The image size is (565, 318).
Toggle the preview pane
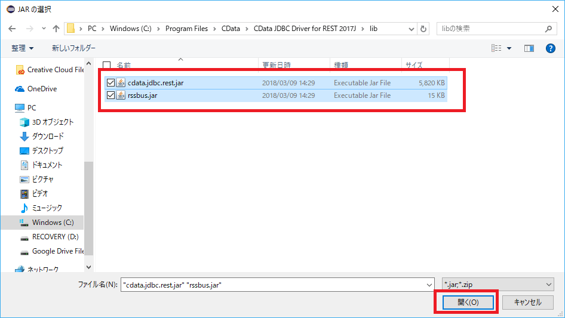click(529, 48)
